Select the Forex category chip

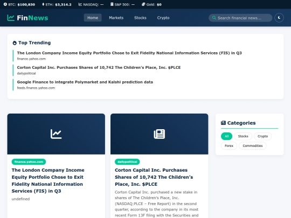229,146
